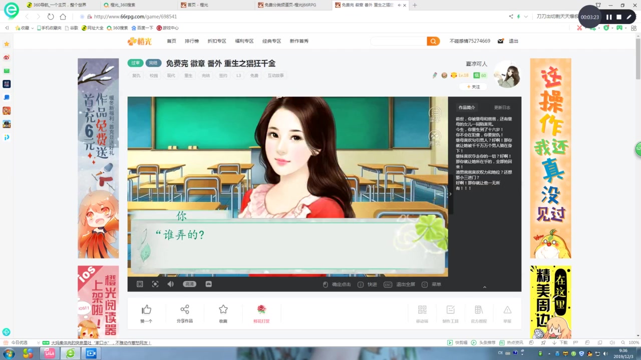
Task: Click the Windows Start button
Action: (x=9, y=353)
